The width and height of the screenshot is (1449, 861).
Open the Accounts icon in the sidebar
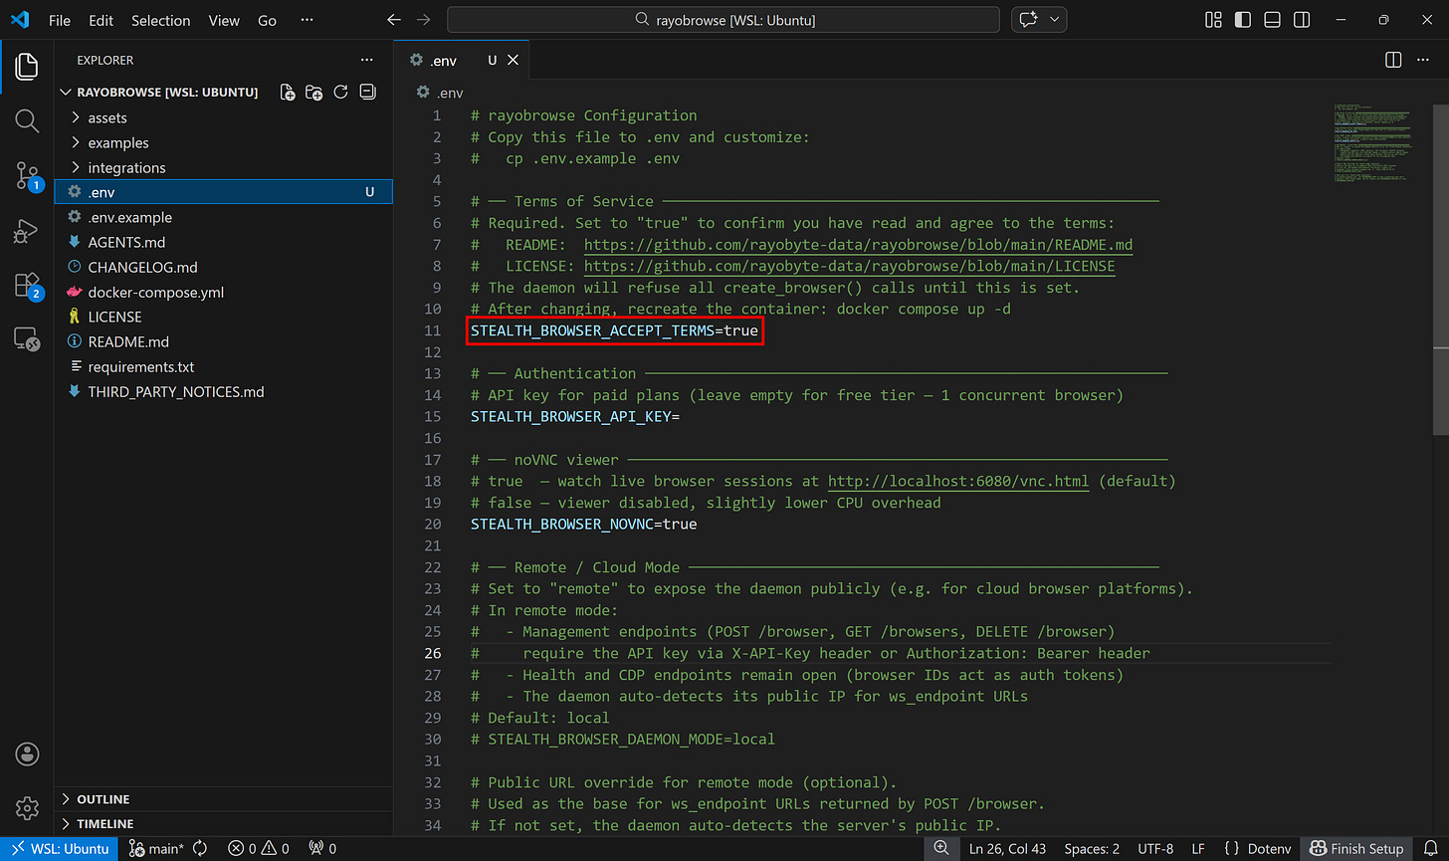point(26,753)
